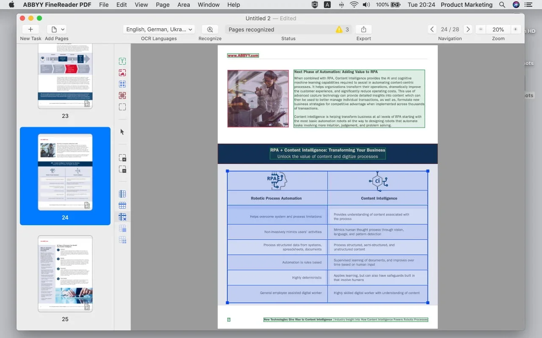Image resolution: width=542 pixels, height=338 pixels.
Task: Click Add Horizontal Separator table tool
Action: click(122, 205)
